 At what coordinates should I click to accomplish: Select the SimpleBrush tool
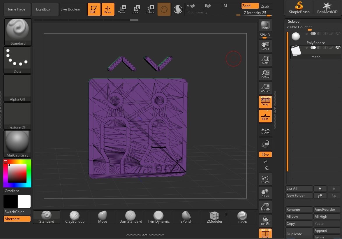(299, 7)
